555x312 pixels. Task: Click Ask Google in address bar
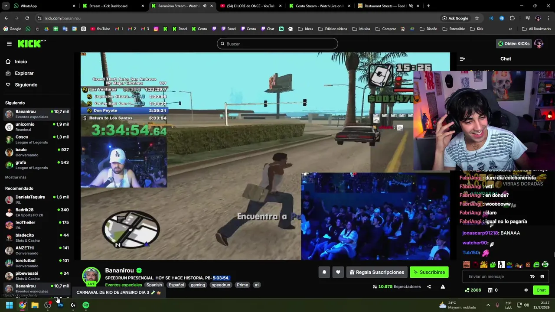[455, 18]
